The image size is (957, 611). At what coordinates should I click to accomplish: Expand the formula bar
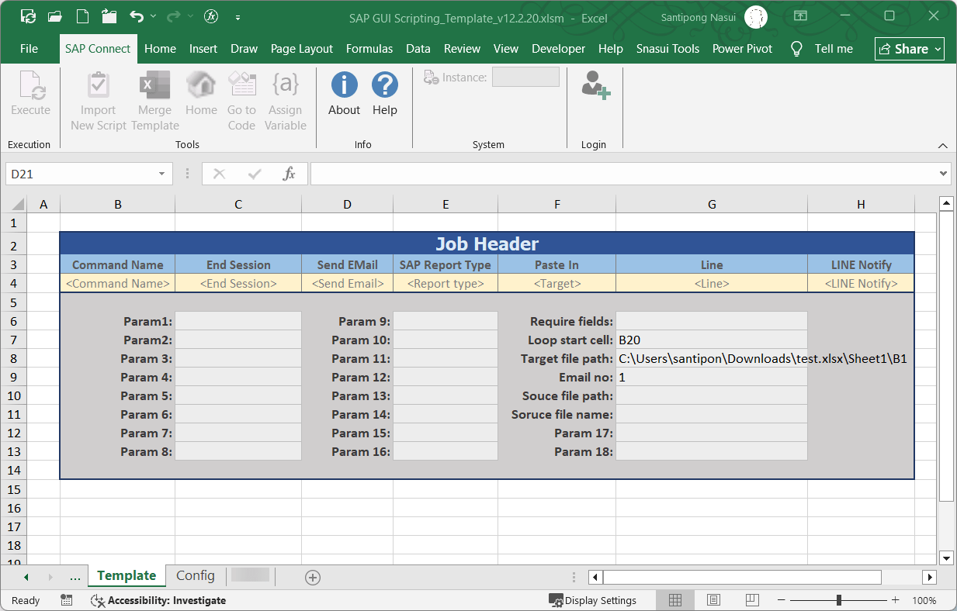pyautogui.click(x=944, y=174)
